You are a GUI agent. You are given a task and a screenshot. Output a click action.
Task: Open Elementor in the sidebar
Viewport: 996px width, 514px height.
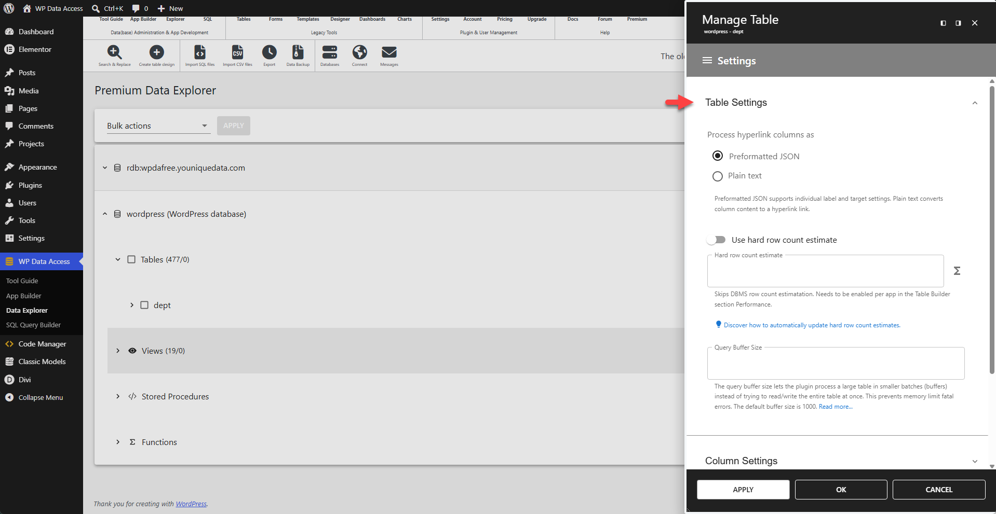pos(35,49)
